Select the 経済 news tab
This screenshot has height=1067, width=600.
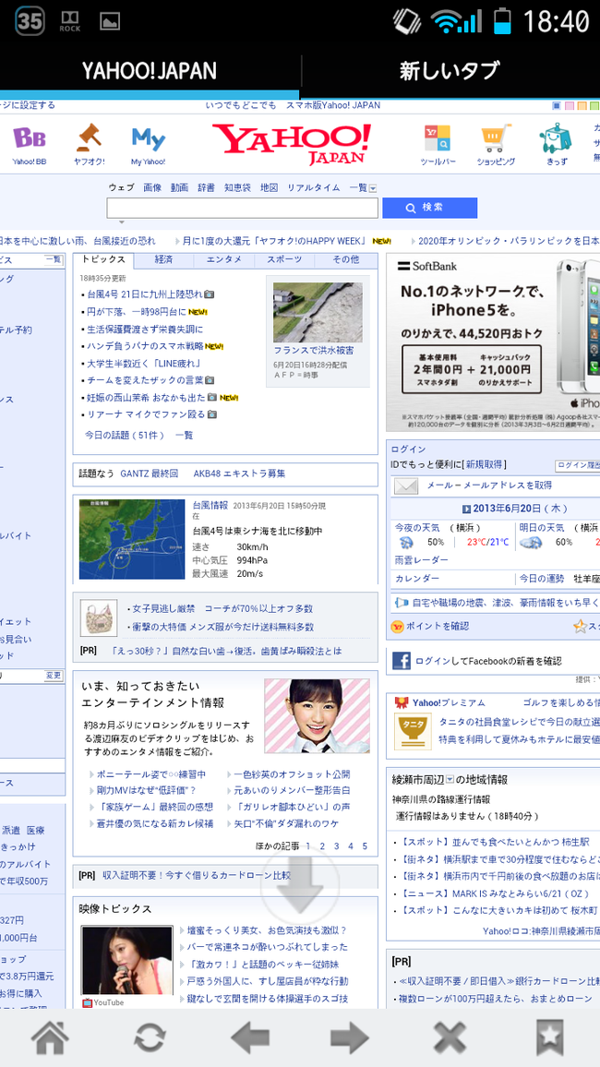(163, 259)
